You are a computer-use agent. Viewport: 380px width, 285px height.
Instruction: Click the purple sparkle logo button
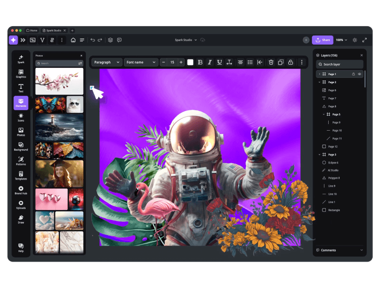point(13,40)
